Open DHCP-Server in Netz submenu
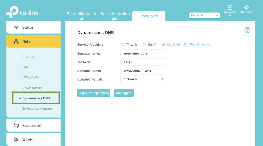 click(32, 88)
